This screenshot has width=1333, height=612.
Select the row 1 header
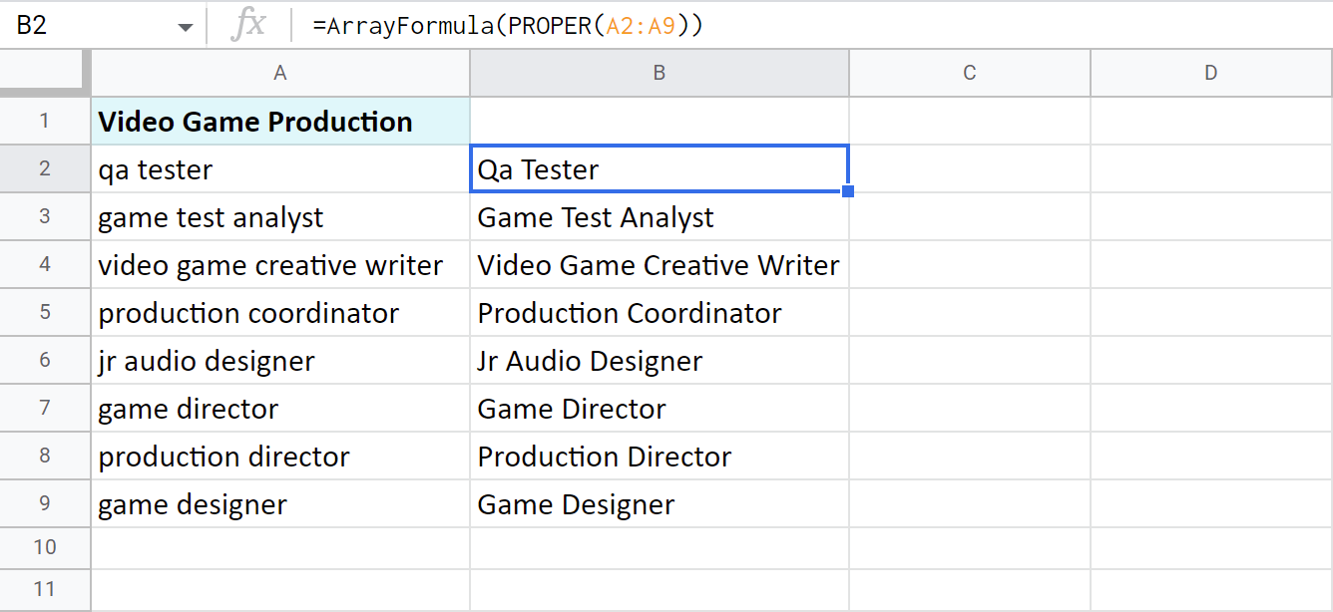pos(45,122)
